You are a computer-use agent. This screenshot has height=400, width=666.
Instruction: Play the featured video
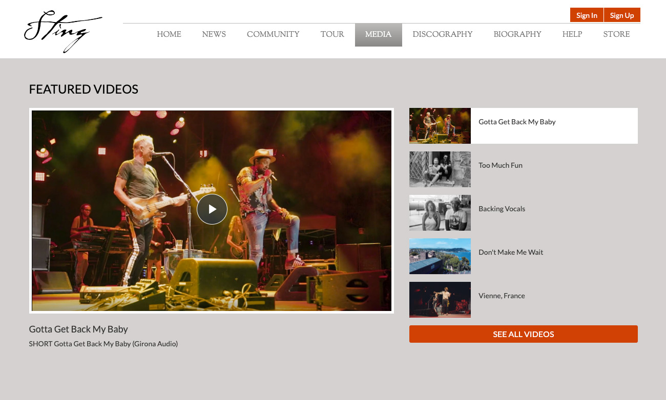click(212, 209)
